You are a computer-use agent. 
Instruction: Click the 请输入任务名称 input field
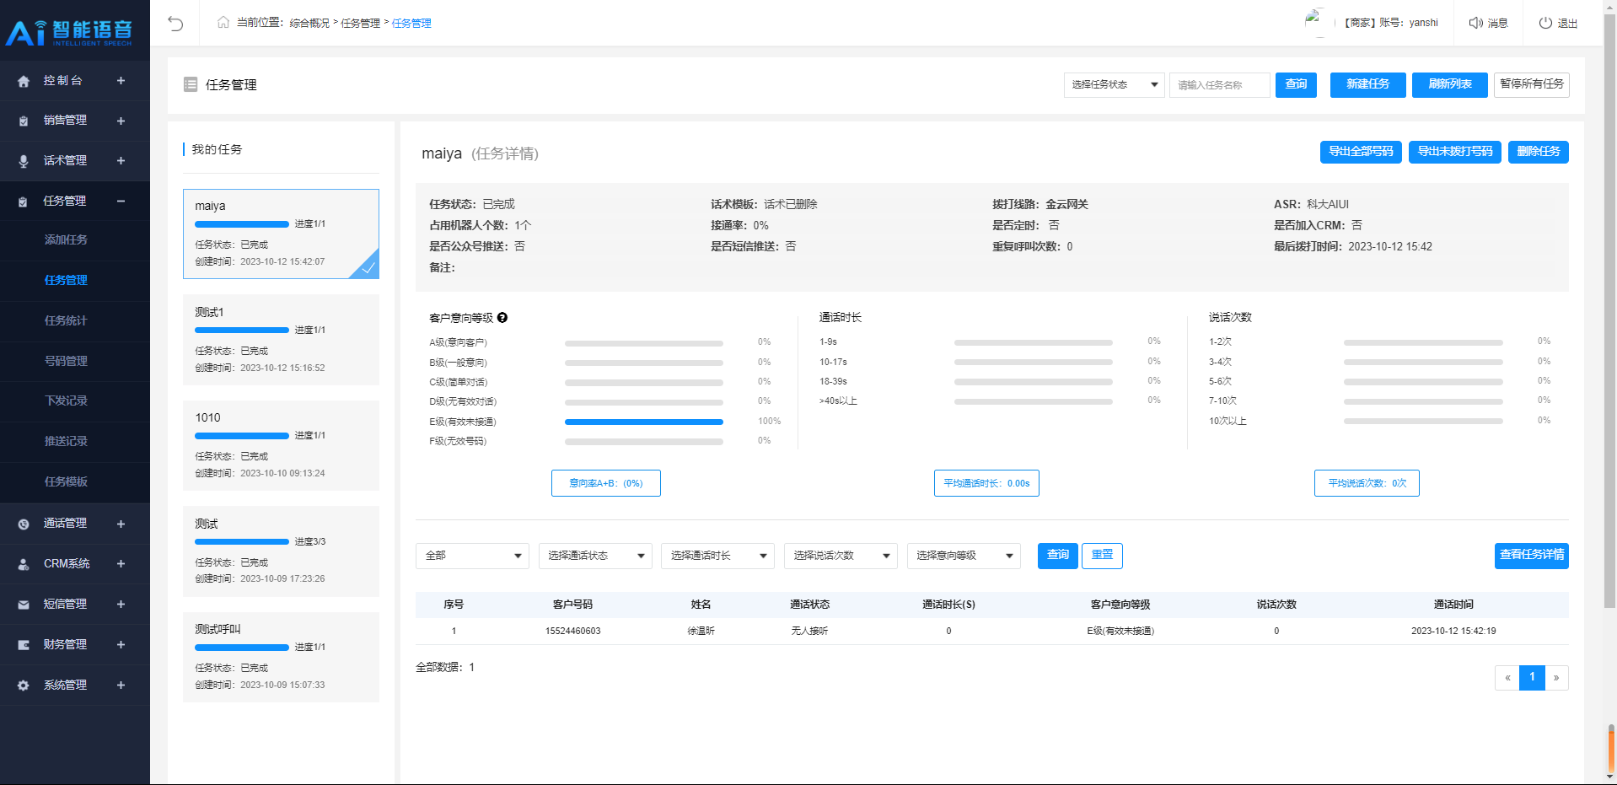coord(1219,84)
